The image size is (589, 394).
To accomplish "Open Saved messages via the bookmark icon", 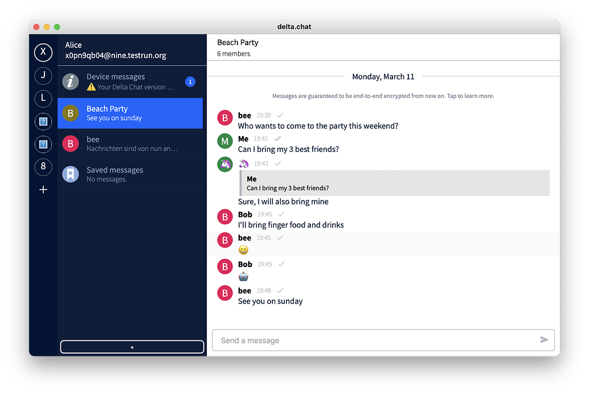I will click(70, 174).
